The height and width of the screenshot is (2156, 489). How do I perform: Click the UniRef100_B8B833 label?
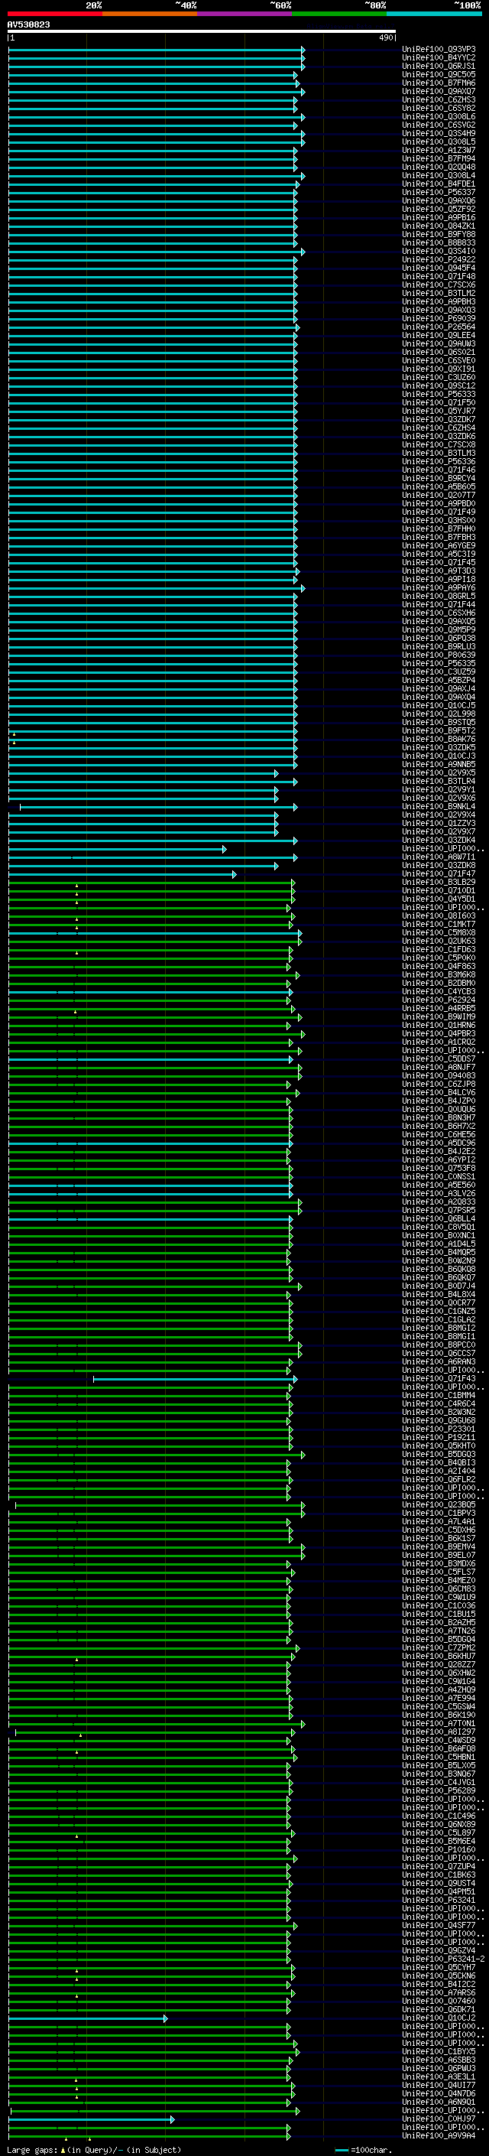439,242
